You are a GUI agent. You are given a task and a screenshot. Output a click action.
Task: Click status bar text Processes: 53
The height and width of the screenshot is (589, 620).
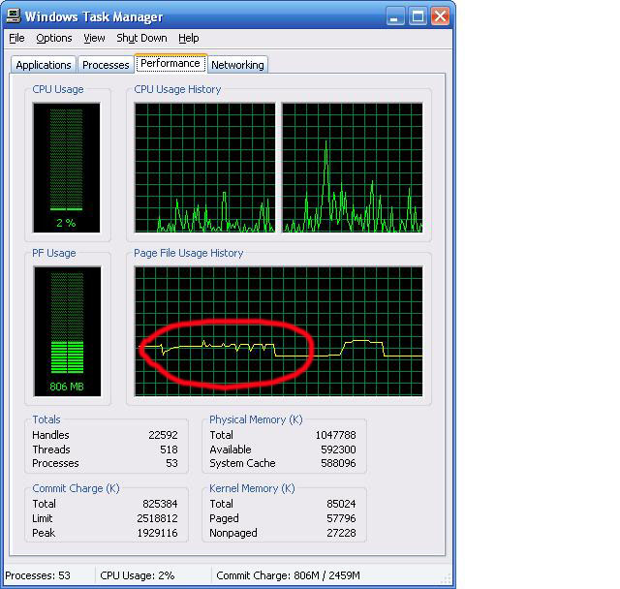coord(38,575)
